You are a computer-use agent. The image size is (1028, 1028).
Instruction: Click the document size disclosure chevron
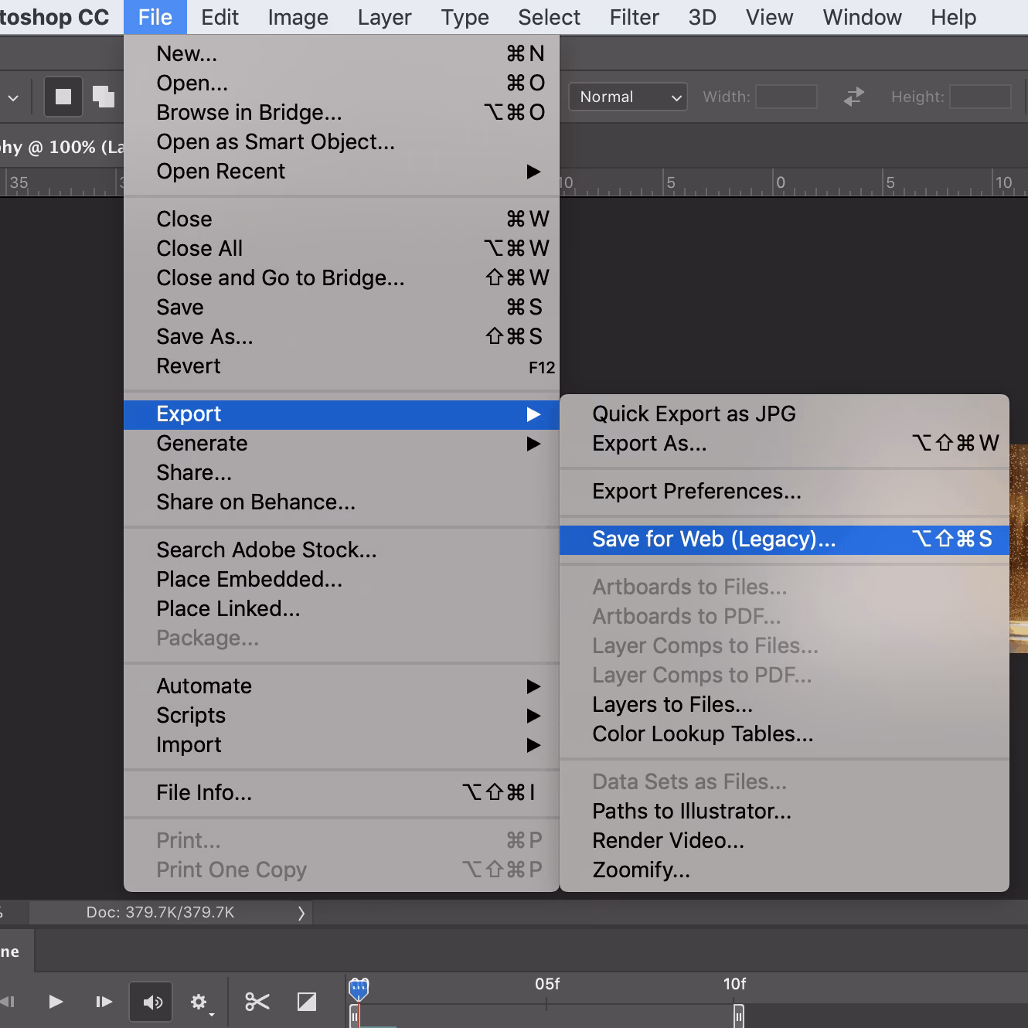click(x=301, y=912)
